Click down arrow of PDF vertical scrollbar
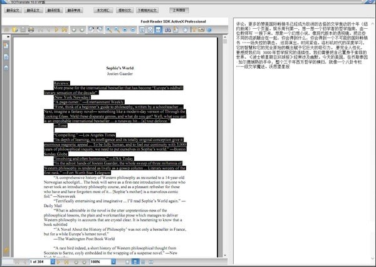The width and height of the screenshot is (376, 267). (225, 255)
